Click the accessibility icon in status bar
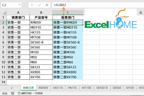This screenshot has height=96, width=144. click(19, 93)
